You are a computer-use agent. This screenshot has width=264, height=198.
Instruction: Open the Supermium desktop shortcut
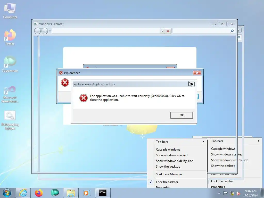tap(10, 64)
